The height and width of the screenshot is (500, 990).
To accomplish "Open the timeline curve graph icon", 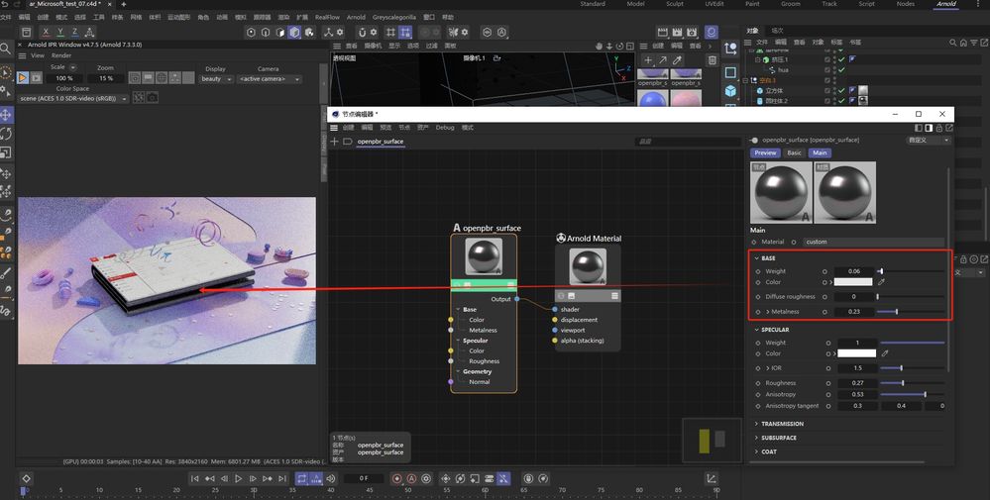I will click(x=712, y=478).
